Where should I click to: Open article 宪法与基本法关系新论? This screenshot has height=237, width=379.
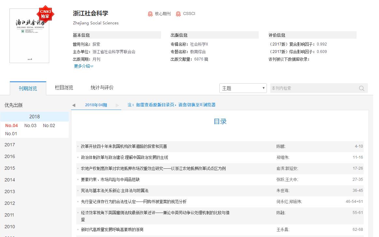(114, 191)
